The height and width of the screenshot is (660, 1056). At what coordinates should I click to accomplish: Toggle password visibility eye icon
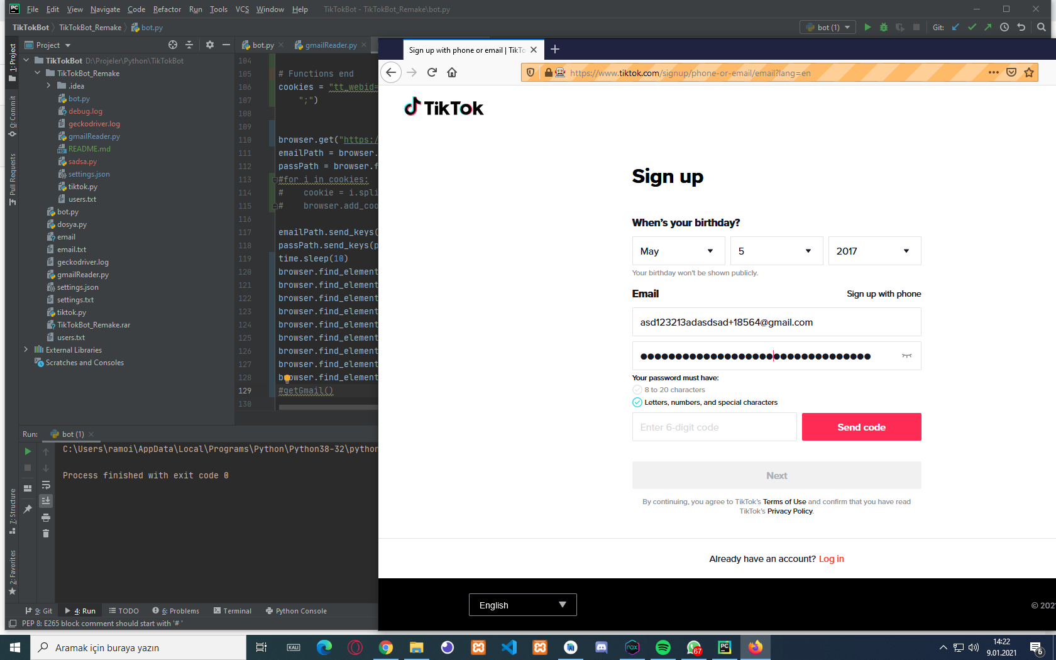coord(907,356)
